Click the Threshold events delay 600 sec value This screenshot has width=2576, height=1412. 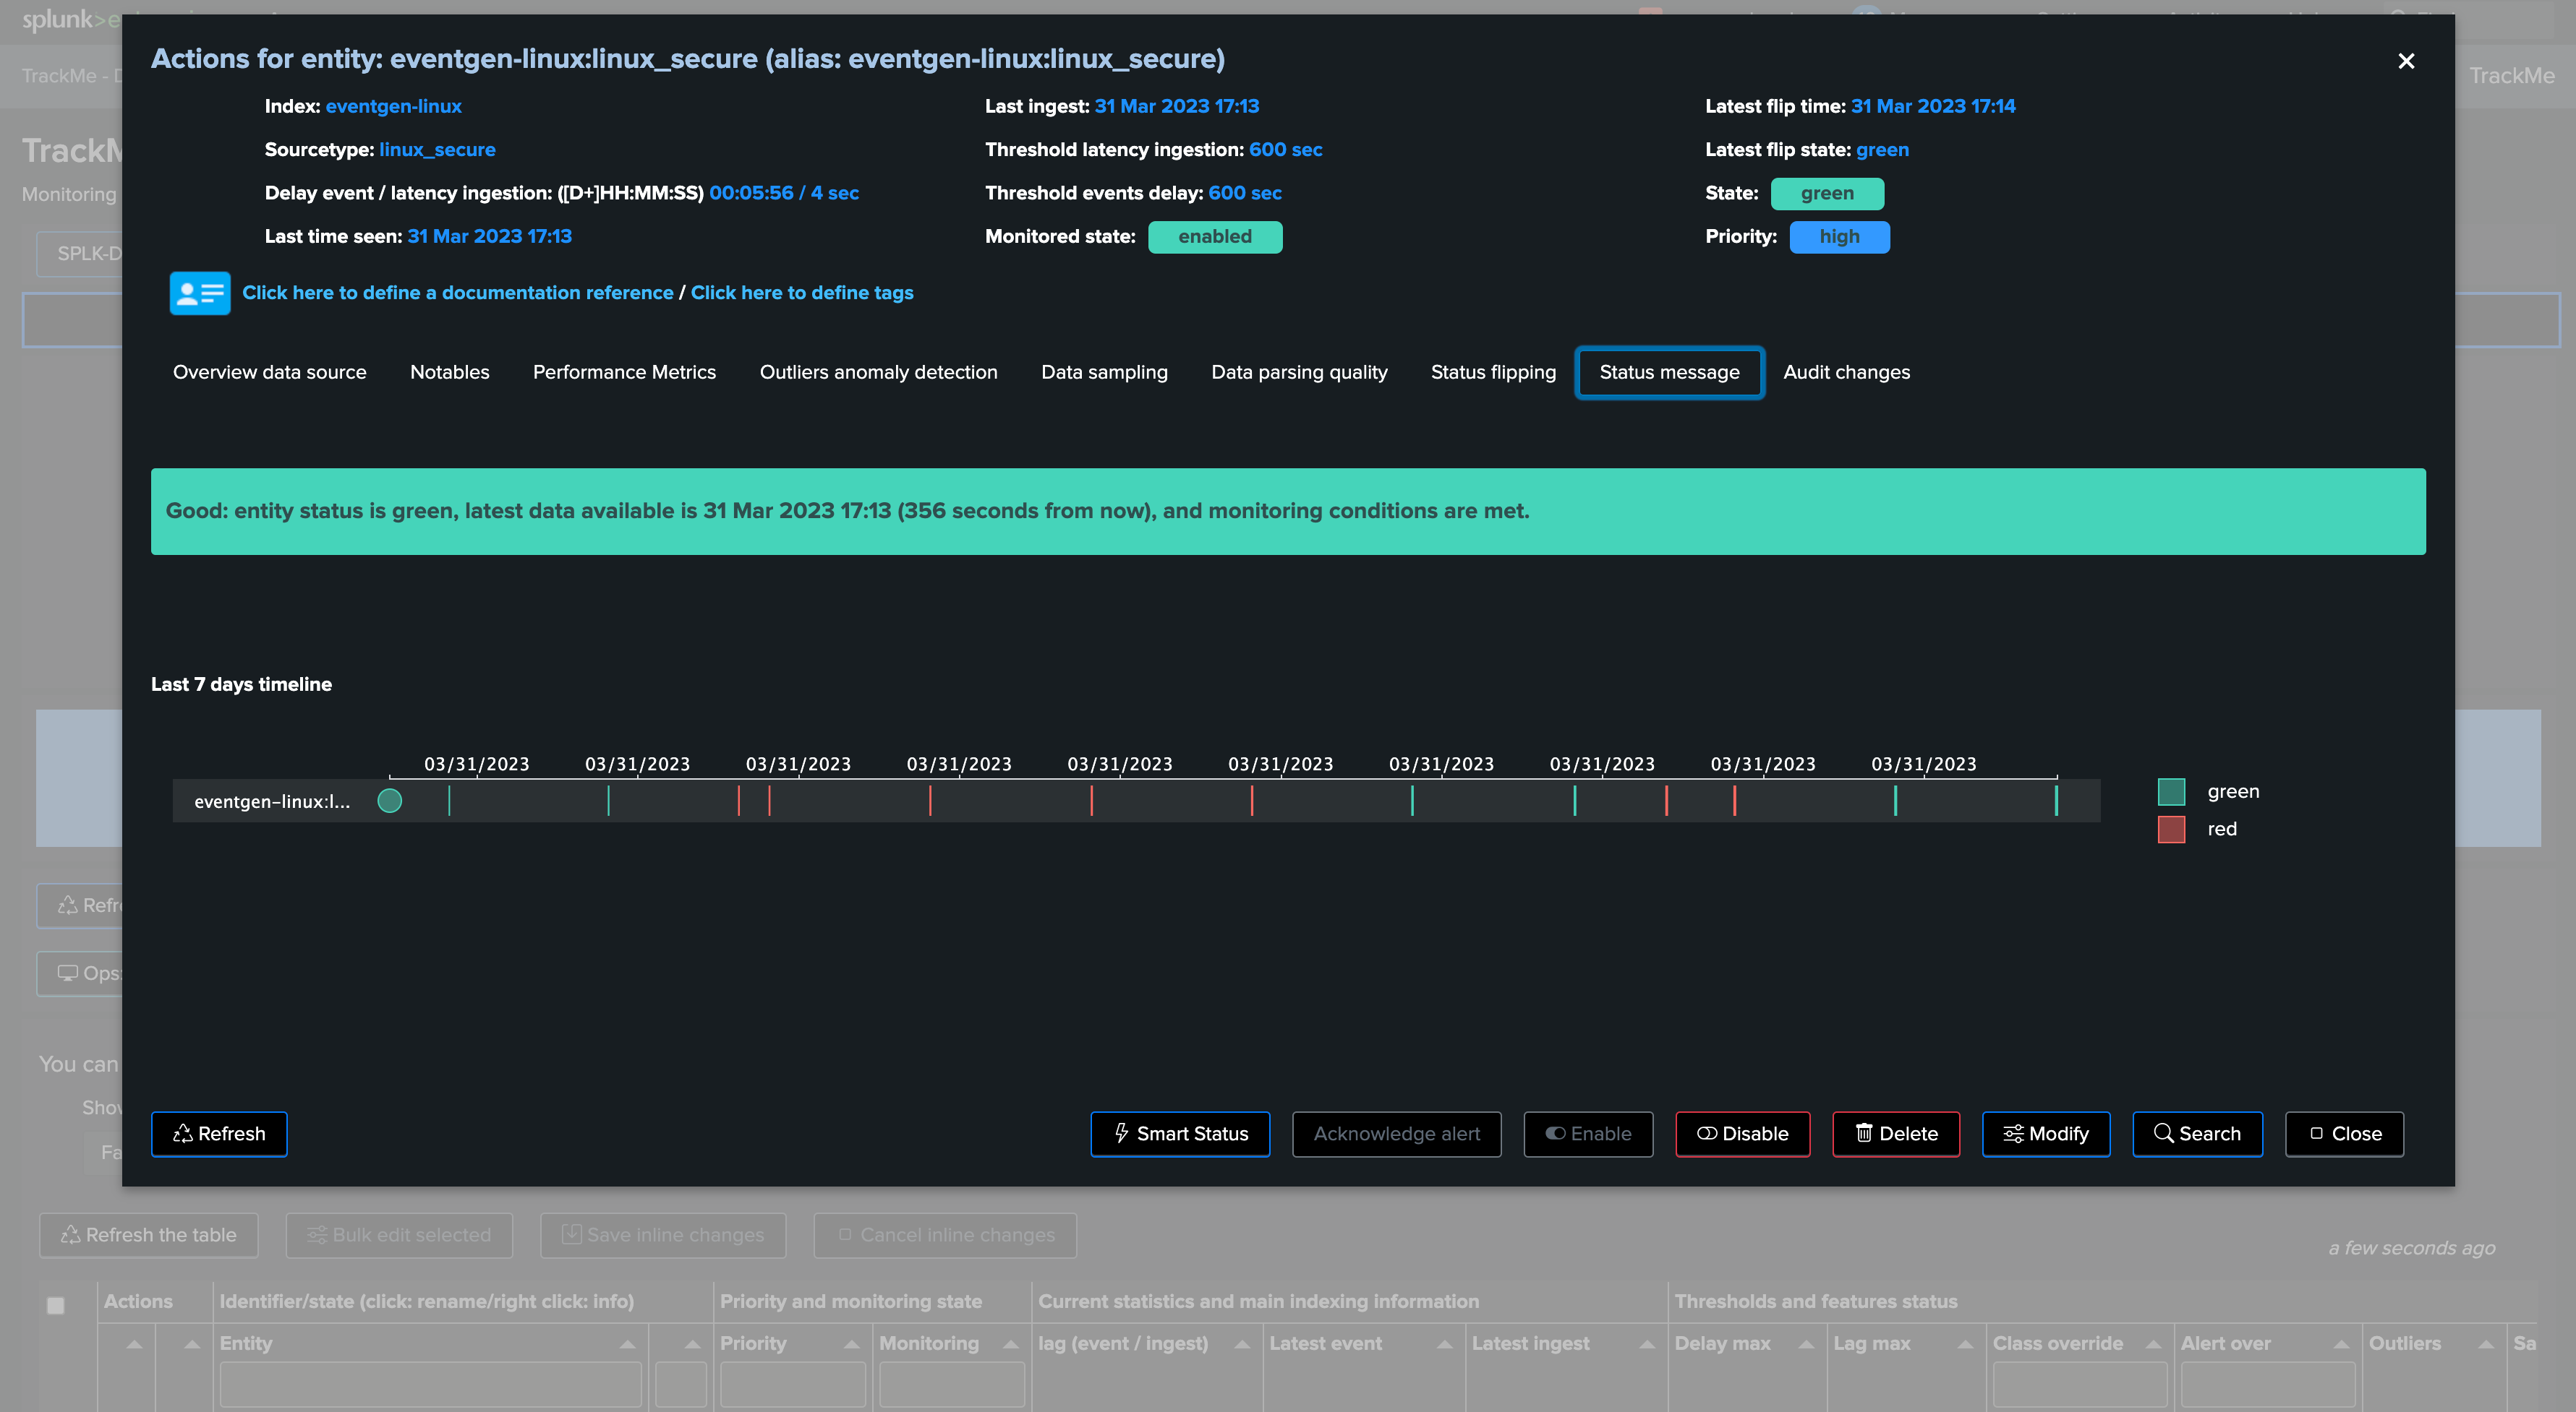1245,193
